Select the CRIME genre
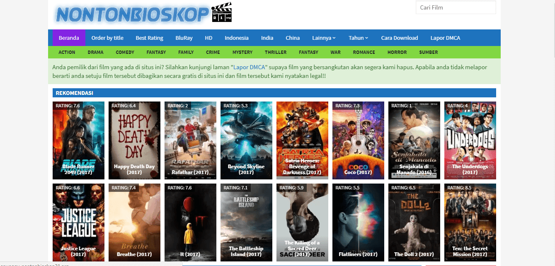555x266 pixels. (x=213, y=52)
